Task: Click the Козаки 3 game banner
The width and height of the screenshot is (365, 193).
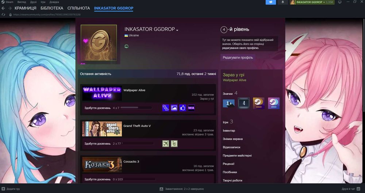Action: tap(102, 165)
